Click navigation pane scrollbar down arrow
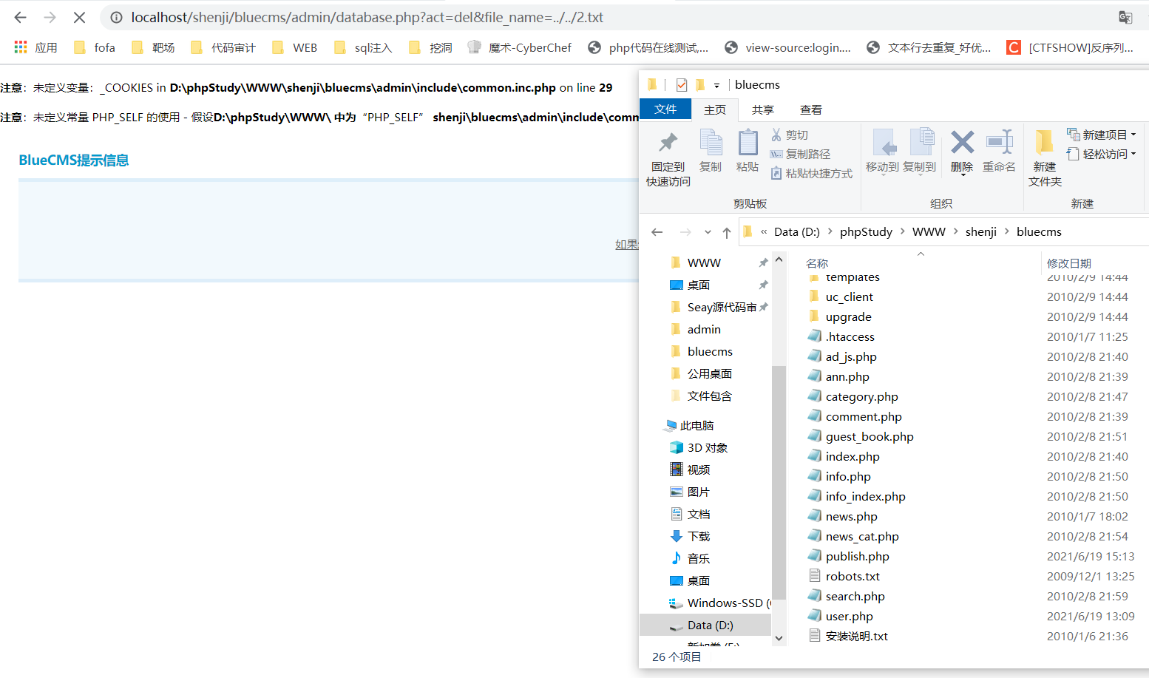The height and width of the screenshot is (678, 1149). tap(779, 637)
